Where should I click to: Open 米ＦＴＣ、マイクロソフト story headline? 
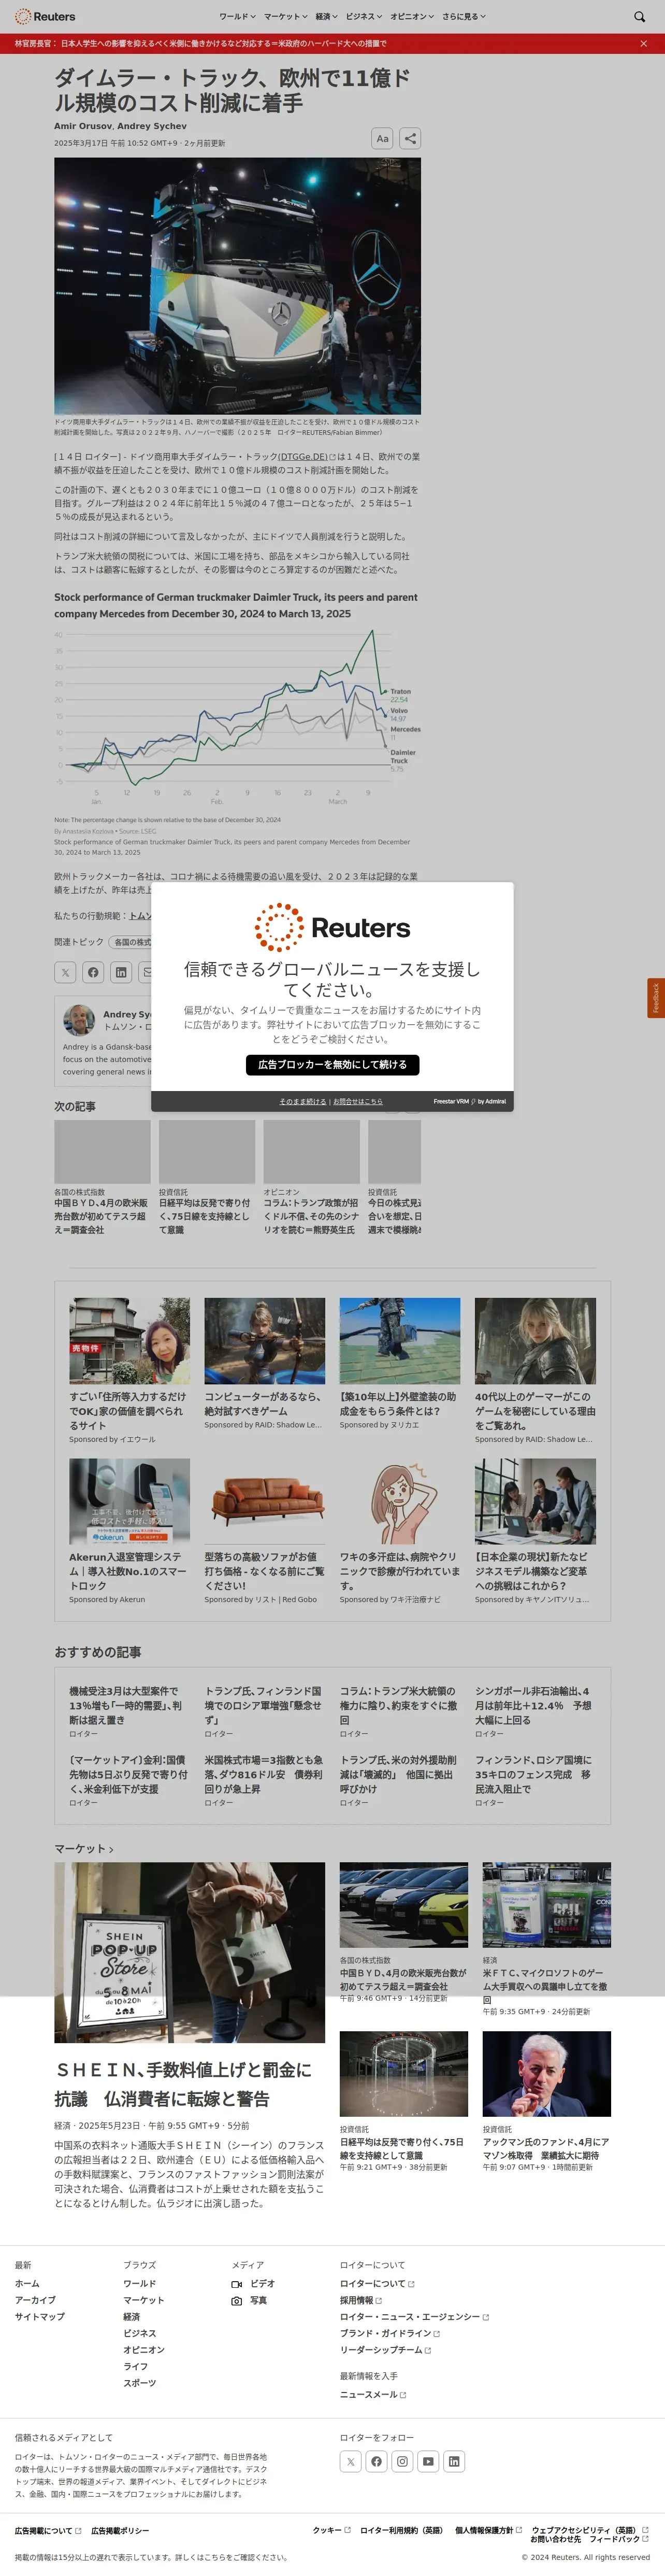click(x=546, y=1986)
